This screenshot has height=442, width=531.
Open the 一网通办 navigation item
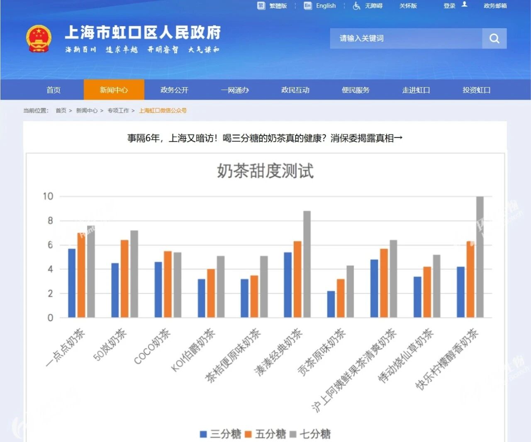click(x=235, y=90)
